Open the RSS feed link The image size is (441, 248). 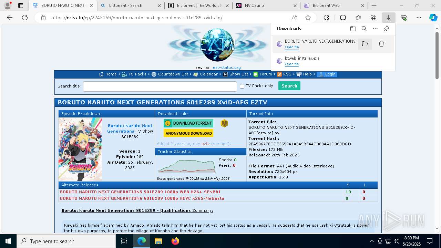pos(284,74)
